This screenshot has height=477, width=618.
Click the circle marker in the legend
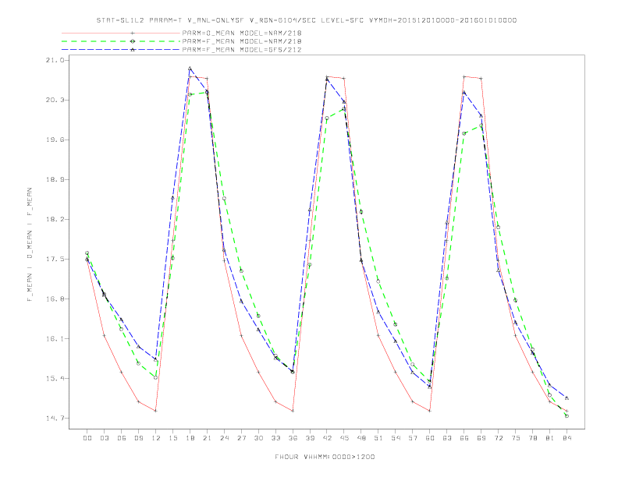[x=133, y=41]
